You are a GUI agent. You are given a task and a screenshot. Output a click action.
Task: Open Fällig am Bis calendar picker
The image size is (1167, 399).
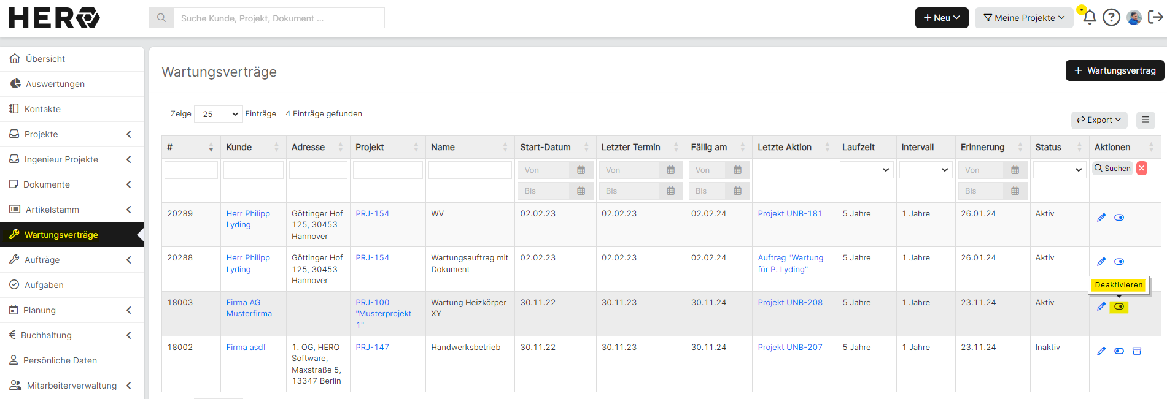coord(737,191)
